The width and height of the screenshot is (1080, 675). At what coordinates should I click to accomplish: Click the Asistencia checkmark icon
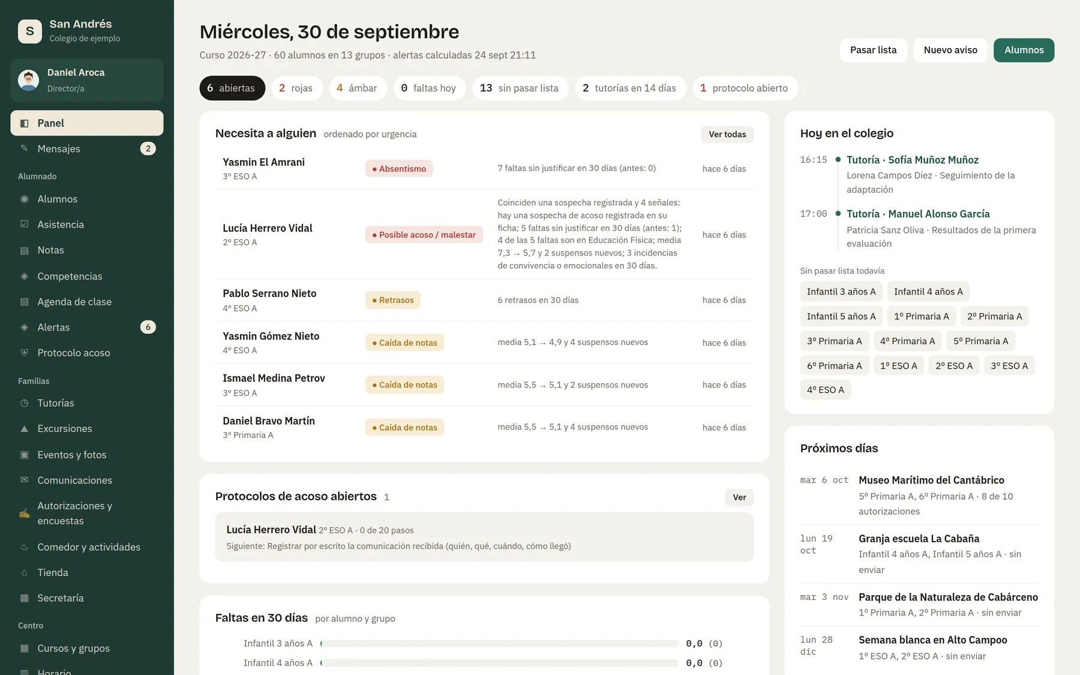click(x=25, y=224)
